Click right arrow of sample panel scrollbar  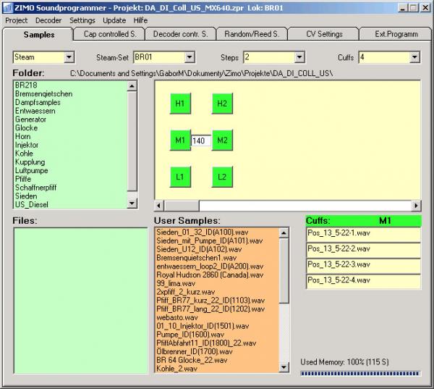click(x=416, y=206)
